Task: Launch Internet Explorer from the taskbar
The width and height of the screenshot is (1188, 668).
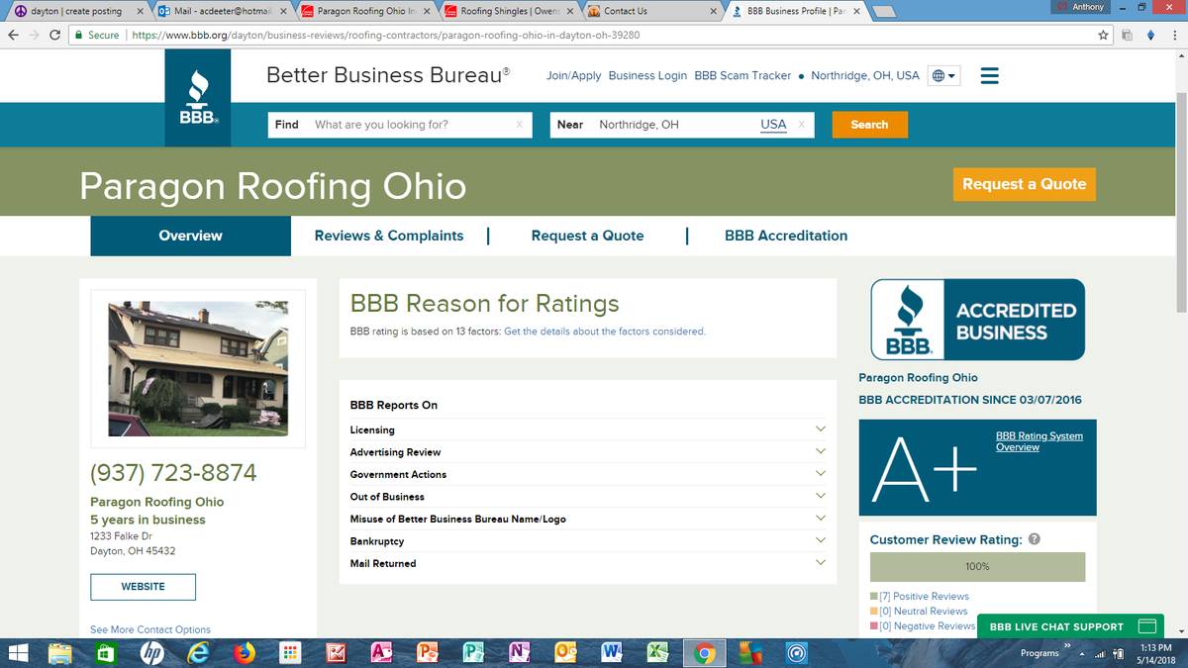Action: [x=199, y=653]
